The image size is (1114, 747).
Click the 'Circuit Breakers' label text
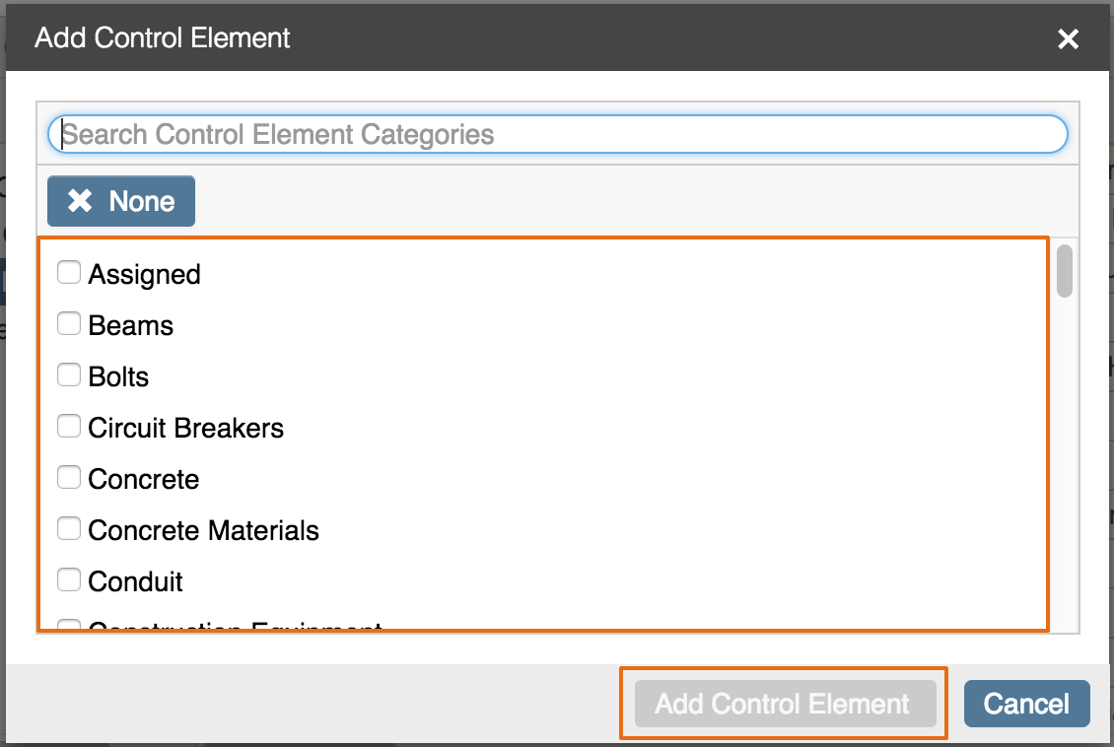185,428
